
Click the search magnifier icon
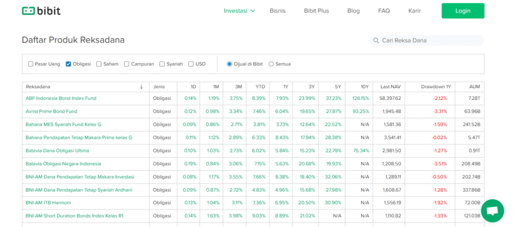point(375,41)
